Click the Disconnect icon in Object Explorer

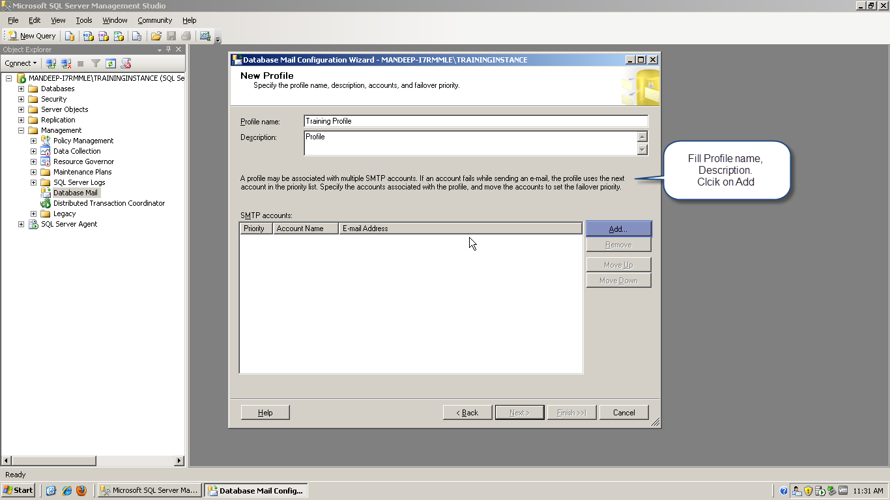click(66, 63)
